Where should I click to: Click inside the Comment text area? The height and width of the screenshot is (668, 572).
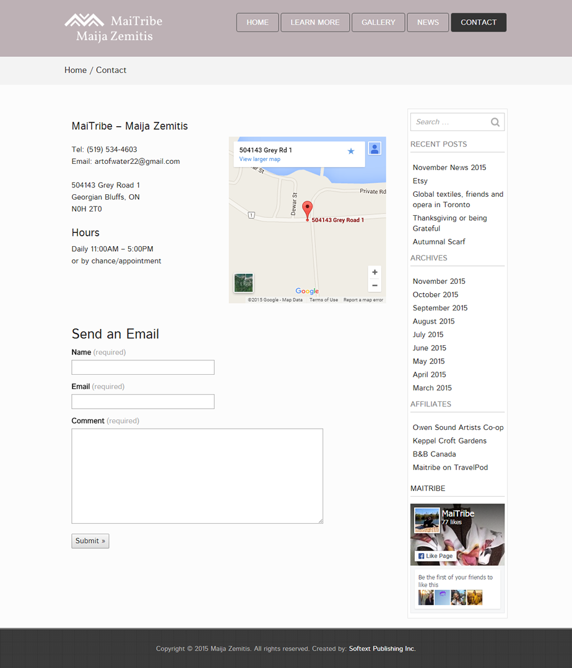click(197, 476)
